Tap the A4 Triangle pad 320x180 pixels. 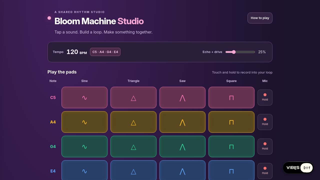133,122
